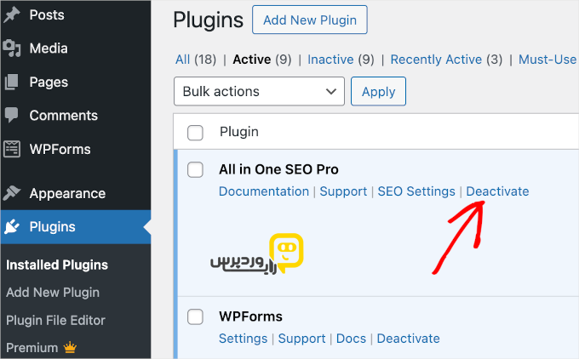Image resolution: width=579 pixels, height=359 pixels.
Task: Click the Comments bubble icon
Action: point(12,116)
